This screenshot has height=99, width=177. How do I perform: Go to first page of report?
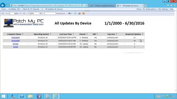coord(3,13)
